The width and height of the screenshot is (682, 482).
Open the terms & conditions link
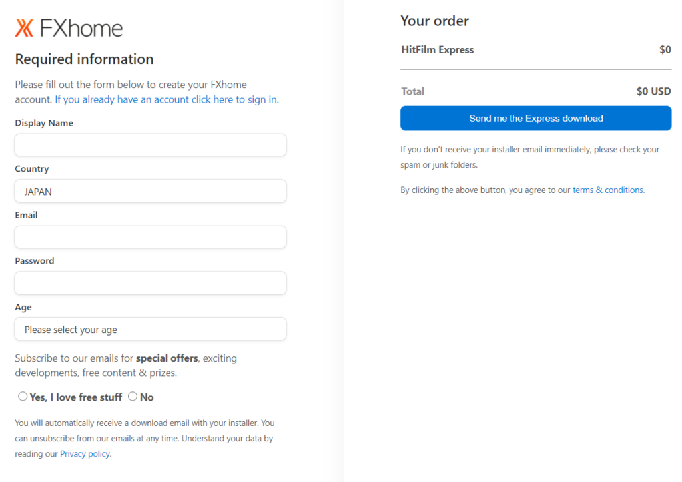click(x=608, y=190)
